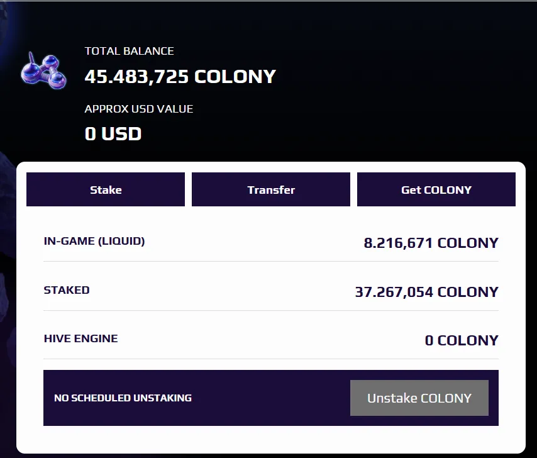Click the white wallet card's empty bottom area
Screen dimensions: 537x458
tap(270, 439)
